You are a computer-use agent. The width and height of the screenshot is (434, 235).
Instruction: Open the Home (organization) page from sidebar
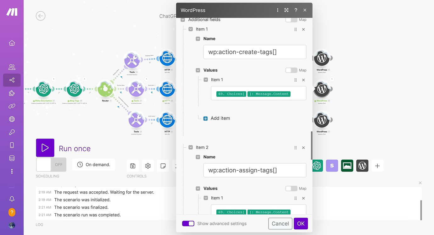tap(12, 43)
